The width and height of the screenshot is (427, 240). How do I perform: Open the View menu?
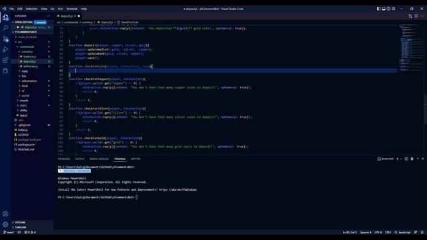(44, 9)
